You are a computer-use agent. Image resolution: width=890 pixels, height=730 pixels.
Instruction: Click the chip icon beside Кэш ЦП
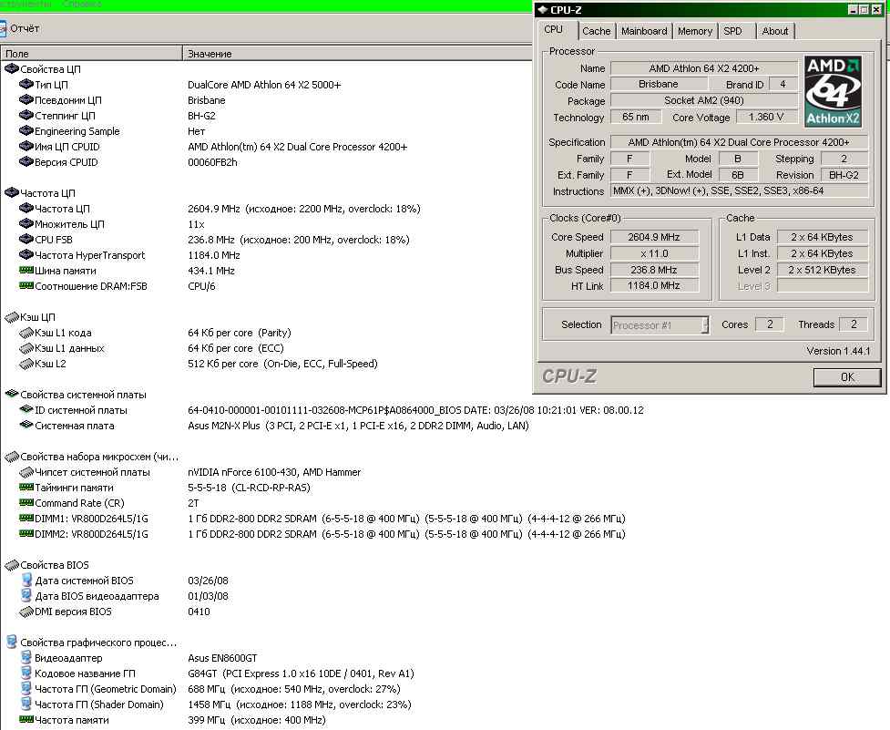(x=11, y=317)
